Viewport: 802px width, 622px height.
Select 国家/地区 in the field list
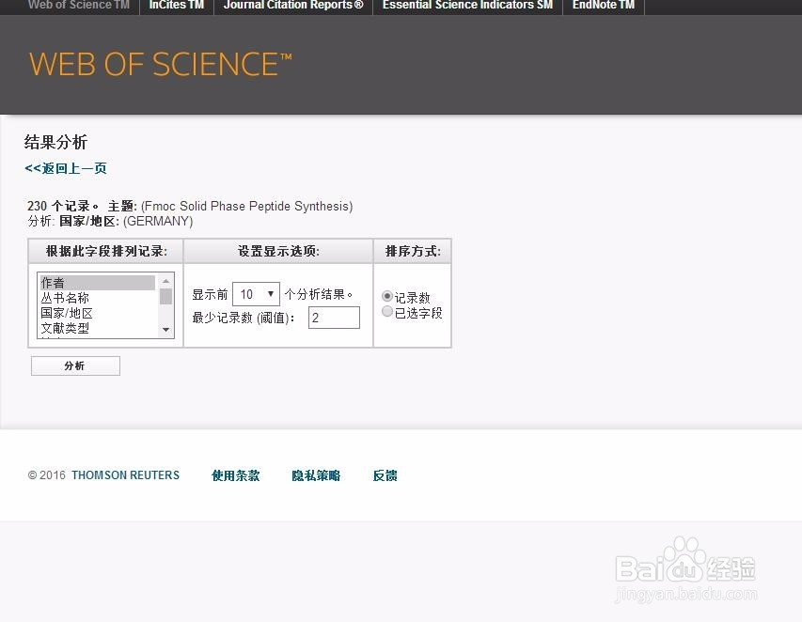[97, 313]
